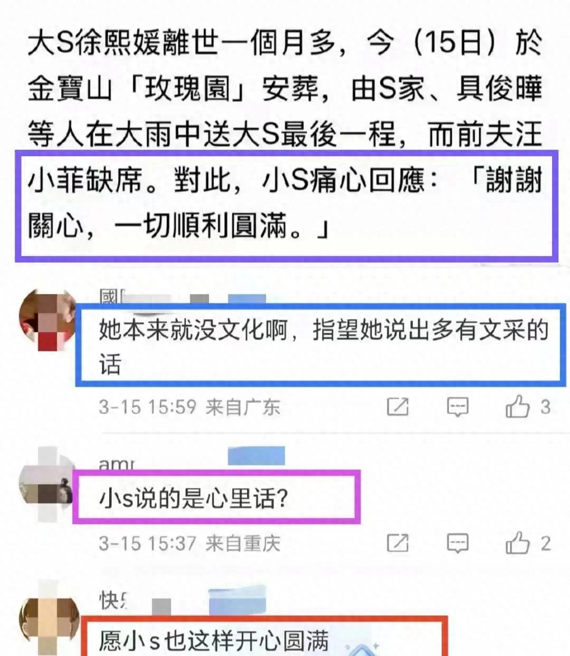Like the comment with 3 likes
Viewport: 570px width, 656px height.
(x=517, y=407)
